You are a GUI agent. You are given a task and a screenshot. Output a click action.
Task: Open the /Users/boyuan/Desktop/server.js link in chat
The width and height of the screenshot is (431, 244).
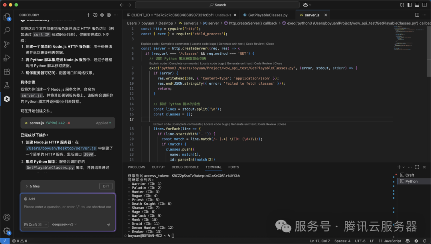click(61, 148)
